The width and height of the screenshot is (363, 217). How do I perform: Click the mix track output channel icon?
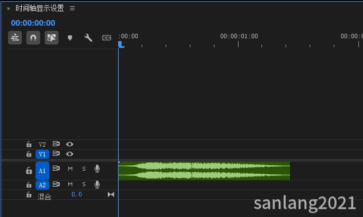point(111,194)
